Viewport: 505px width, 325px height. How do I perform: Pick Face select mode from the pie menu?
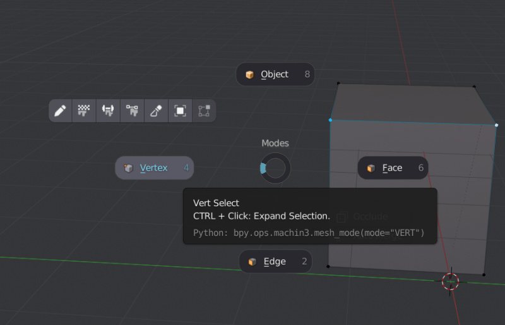[393, 168]
